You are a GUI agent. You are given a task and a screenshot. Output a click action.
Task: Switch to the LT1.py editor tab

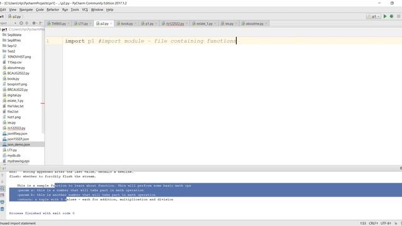coord(83,24)
